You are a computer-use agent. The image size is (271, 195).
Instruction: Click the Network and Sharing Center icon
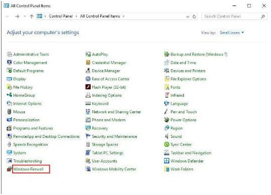[x=88, y=112]
